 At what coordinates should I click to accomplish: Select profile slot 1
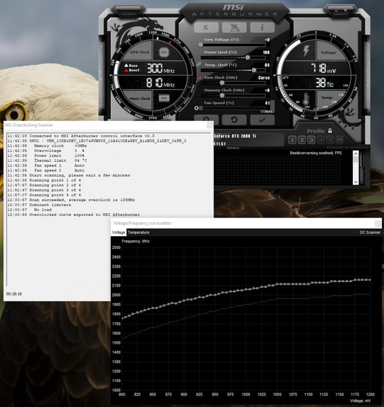(x=292, y=140)
